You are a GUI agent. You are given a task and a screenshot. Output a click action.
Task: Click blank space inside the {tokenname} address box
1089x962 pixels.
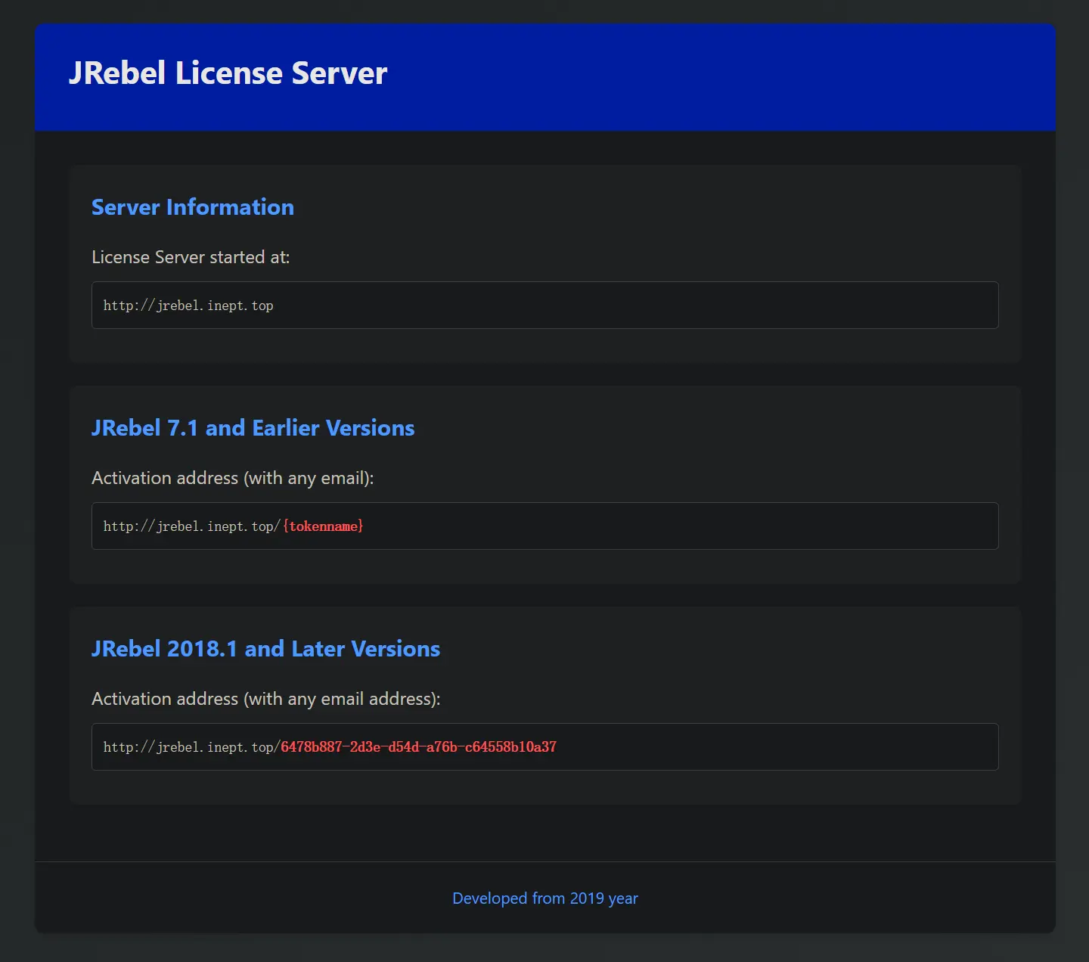[x=681, y=526]
